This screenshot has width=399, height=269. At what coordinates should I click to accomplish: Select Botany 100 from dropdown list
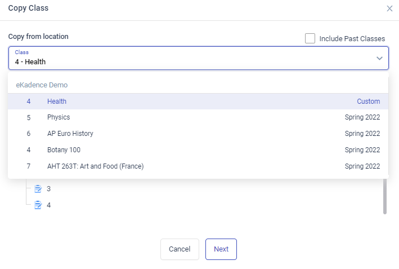[64, 150]
